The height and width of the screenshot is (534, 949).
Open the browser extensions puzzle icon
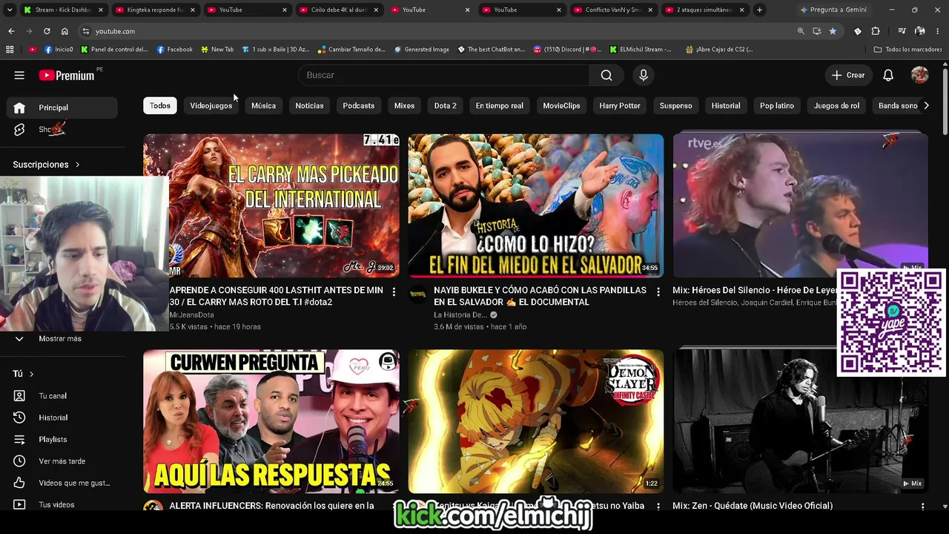(876, 31)
